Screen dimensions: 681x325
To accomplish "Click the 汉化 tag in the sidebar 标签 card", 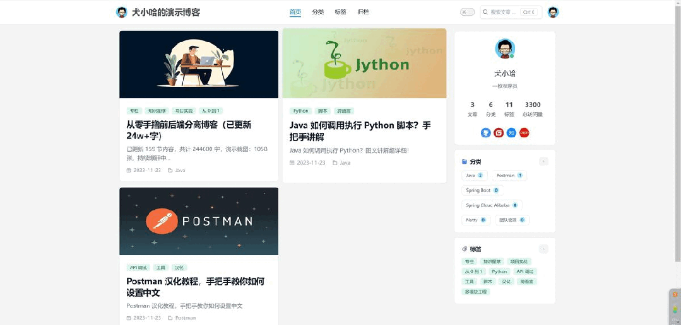I will click(506, 282).
